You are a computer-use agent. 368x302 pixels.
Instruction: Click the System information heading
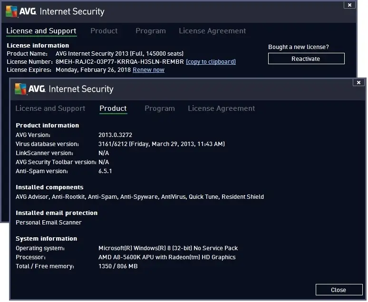tap(46, 239)
